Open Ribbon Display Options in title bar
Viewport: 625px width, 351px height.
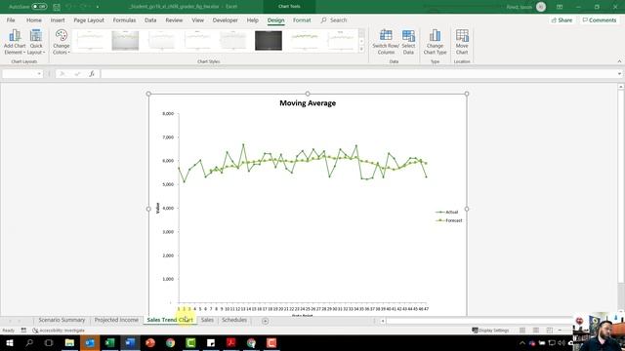tap(560, 7)
